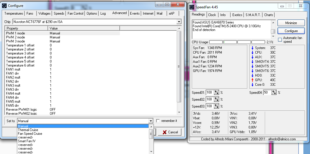Switch to the Info tab in SpeedFan
Viewport: 310px width, 154px height.
(223, 15)
